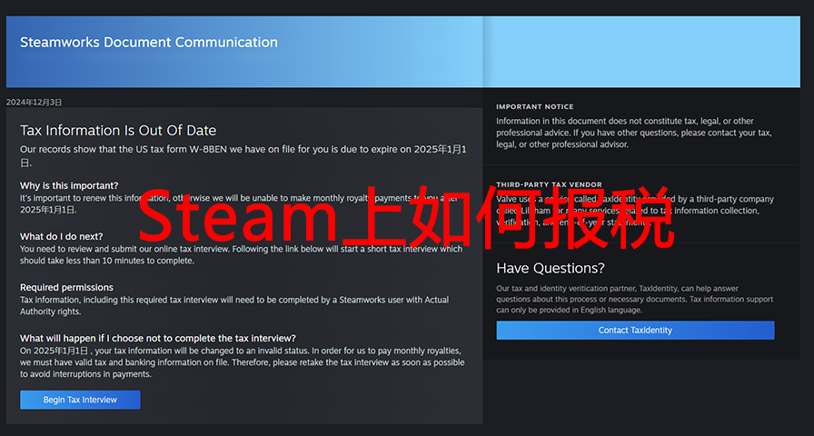Click the Begin Tax Interview button
Screen dimensions: 814x436
[x=80, y=400]
